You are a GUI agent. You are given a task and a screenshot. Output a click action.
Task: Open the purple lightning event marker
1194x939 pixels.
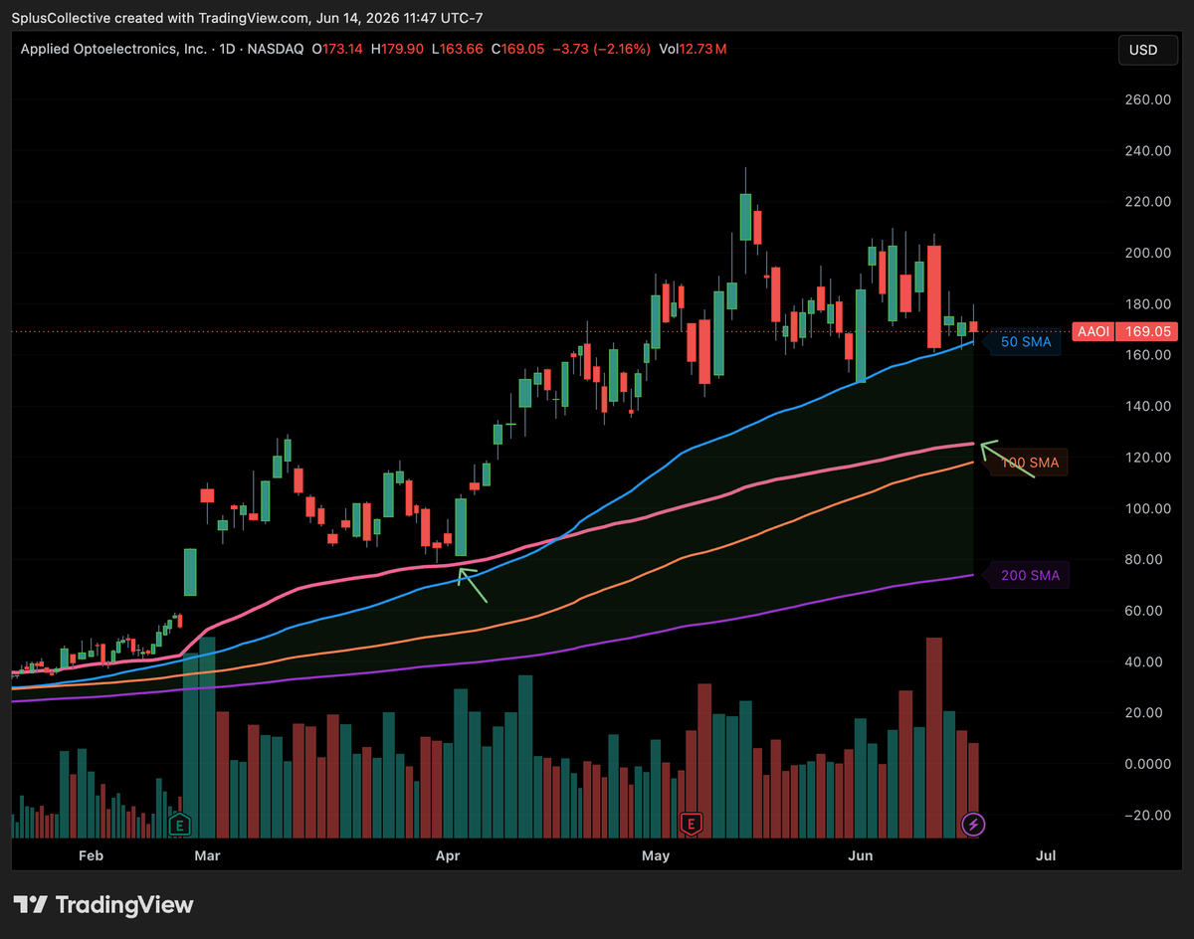click(974, 824)
